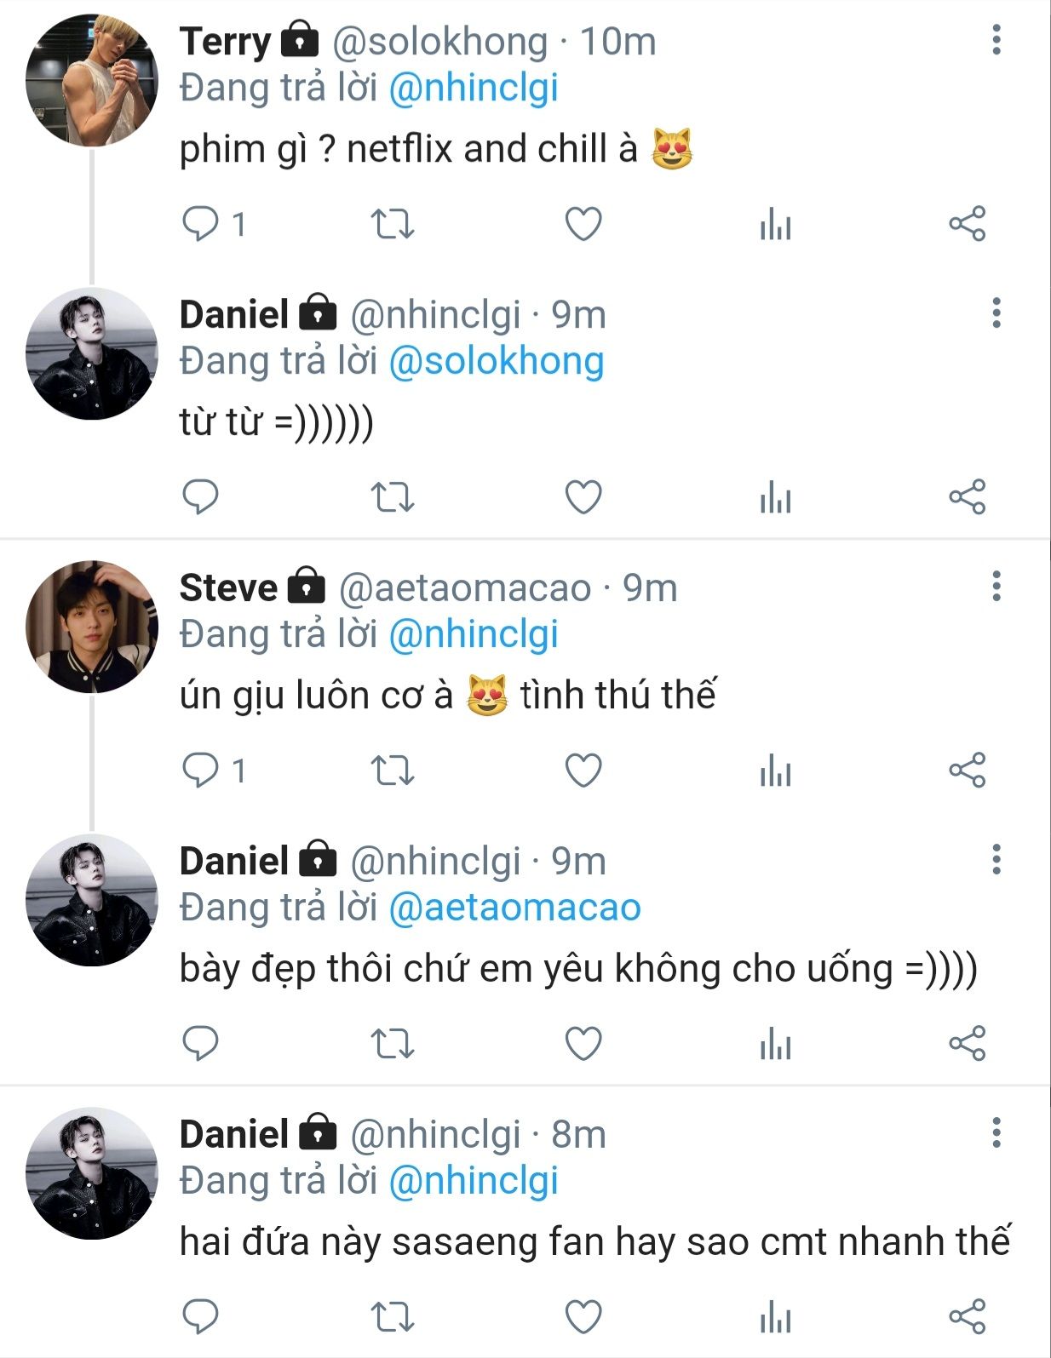Share Daniel's "bày đẹp thôi" tweet
1051x1358 pixels.
(967, 1044)
